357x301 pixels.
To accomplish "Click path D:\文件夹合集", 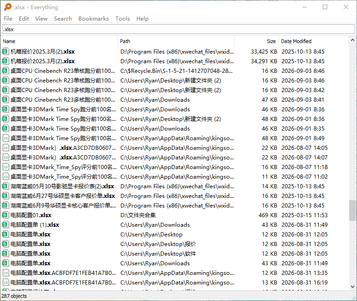I will (138, 215).
